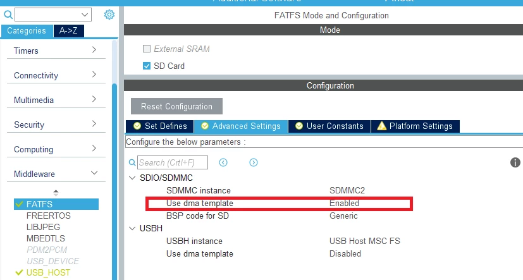This screenshot has height=280, width=523.
Task: Check the External SRAM checkbox
Action: tap(147, 49)
